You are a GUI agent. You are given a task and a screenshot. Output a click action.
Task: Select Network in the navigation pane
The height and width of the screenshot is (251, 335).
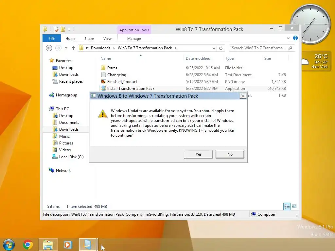[x=63, y=170]
